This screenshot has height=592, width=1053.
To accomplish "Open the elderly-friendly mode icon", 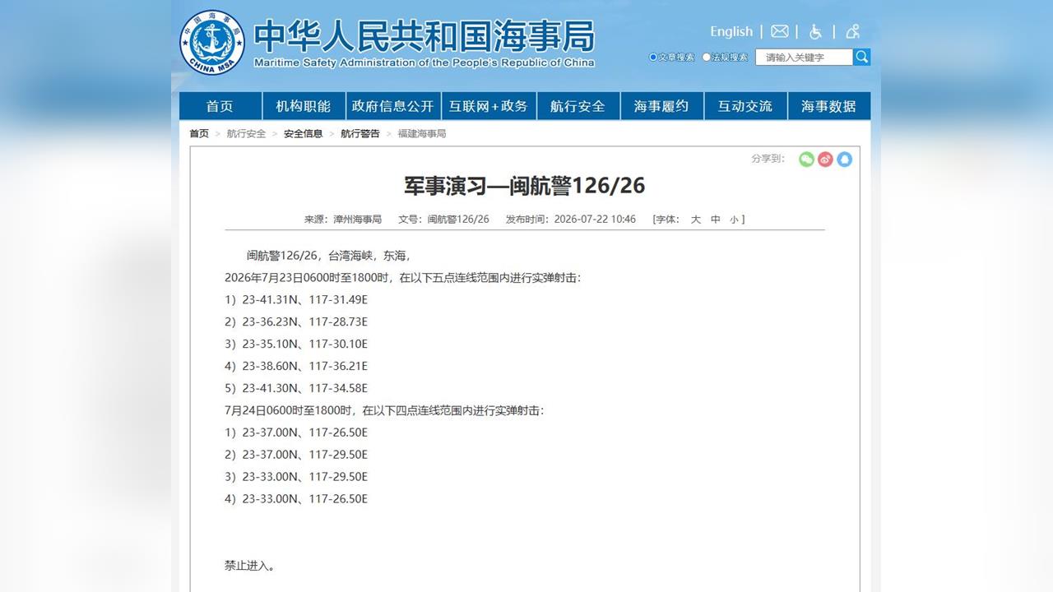I will (x=852, y=31).
